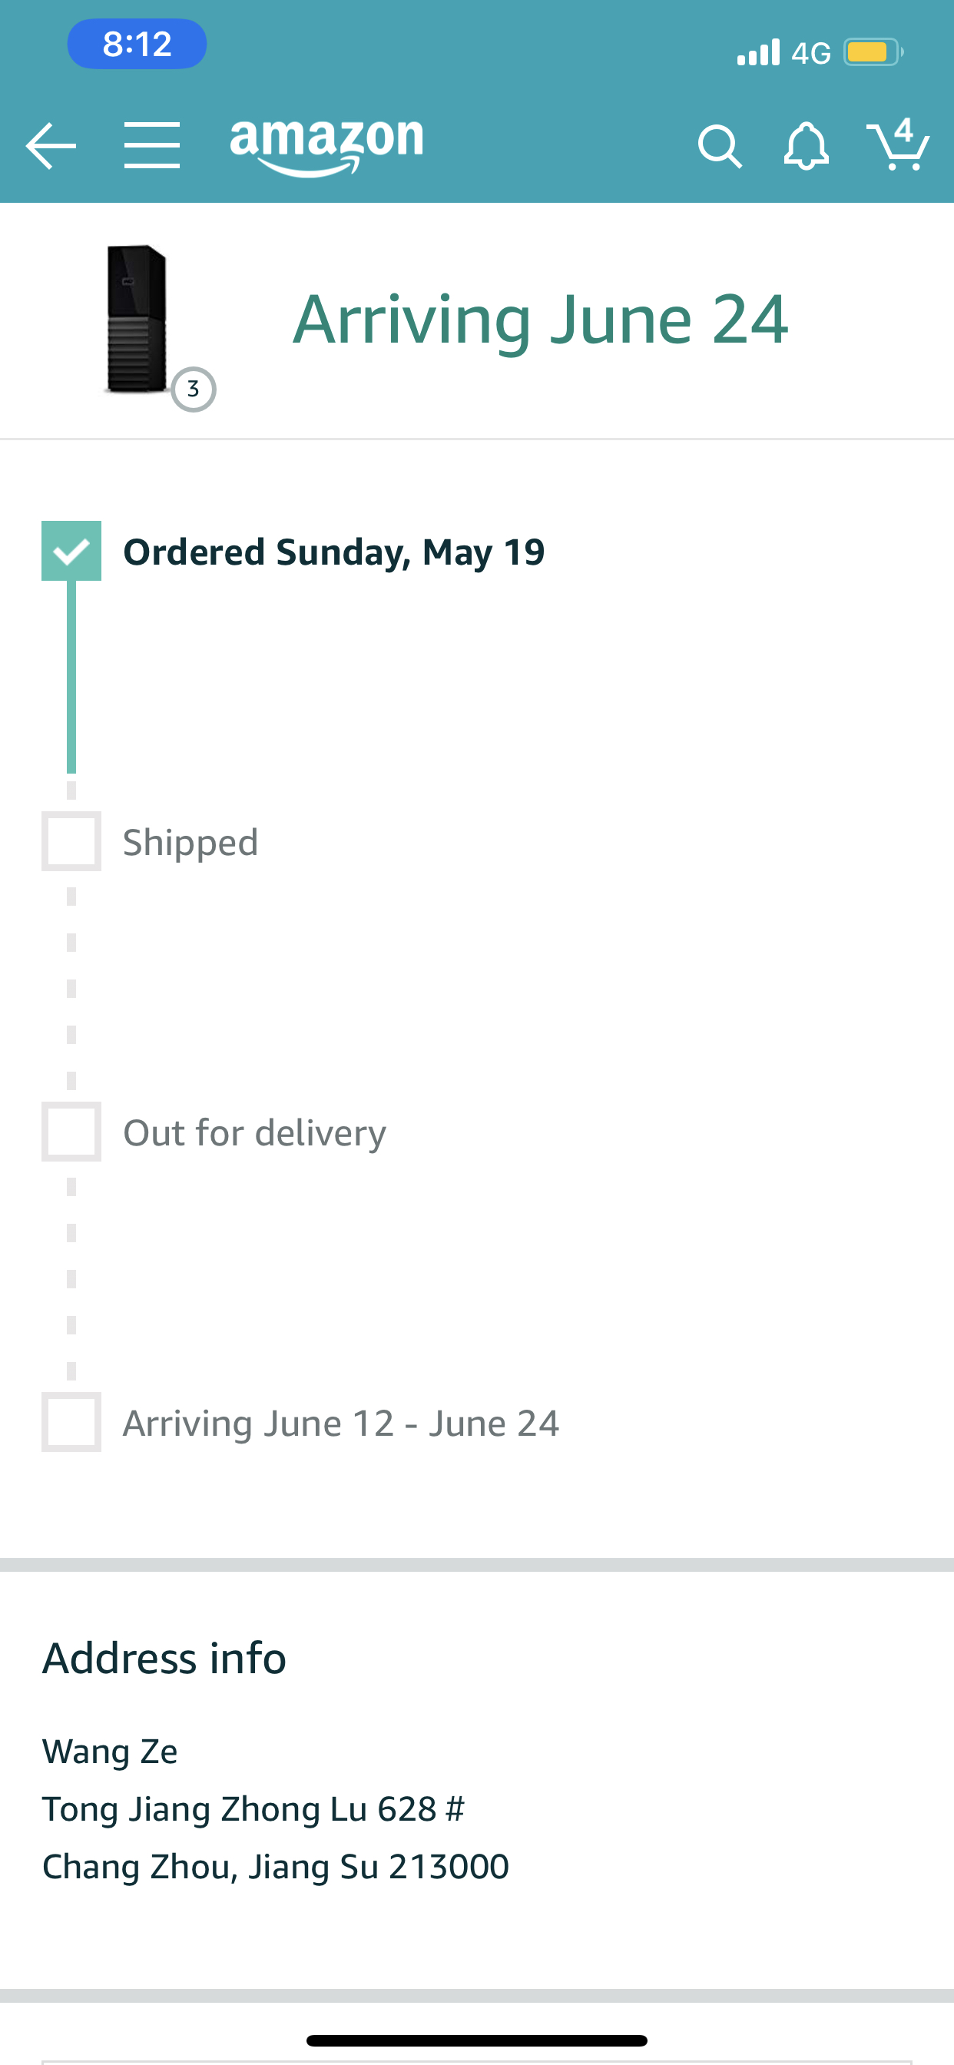This screenshot has height=2065, width=954.
Task: Open the hamburger menu
Action: pos(151,146)
